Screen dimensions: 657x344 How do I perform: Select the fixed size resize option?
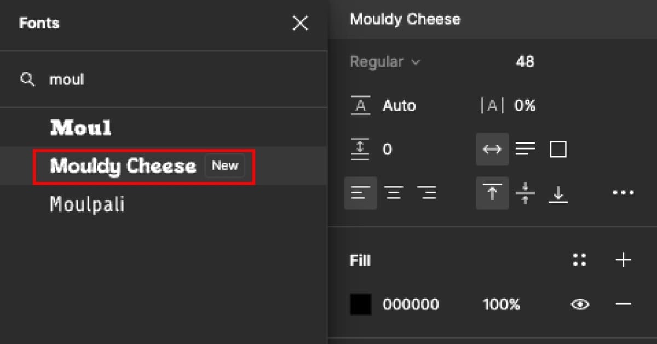(x=558, y=148)
